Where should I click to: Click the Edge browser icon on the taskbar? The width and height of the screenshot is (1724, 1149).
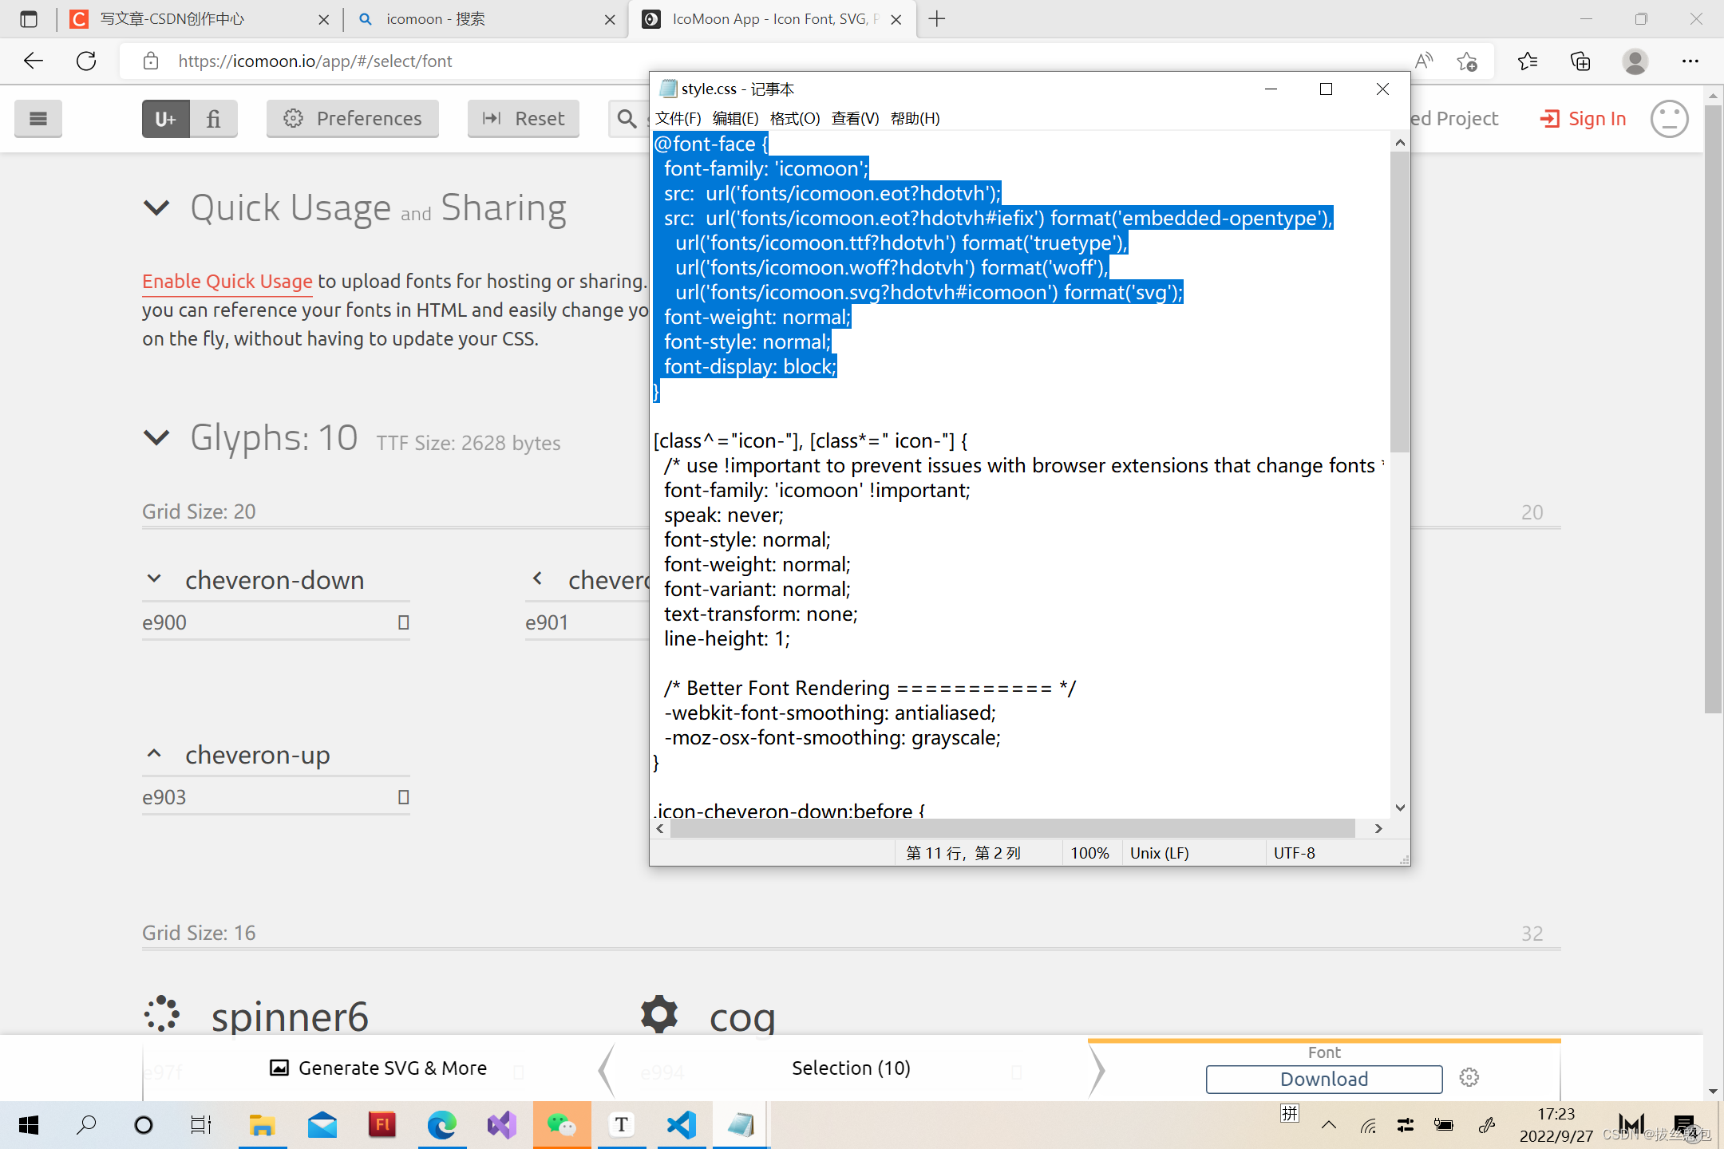pyautogui.click(x=441, y=1125)
